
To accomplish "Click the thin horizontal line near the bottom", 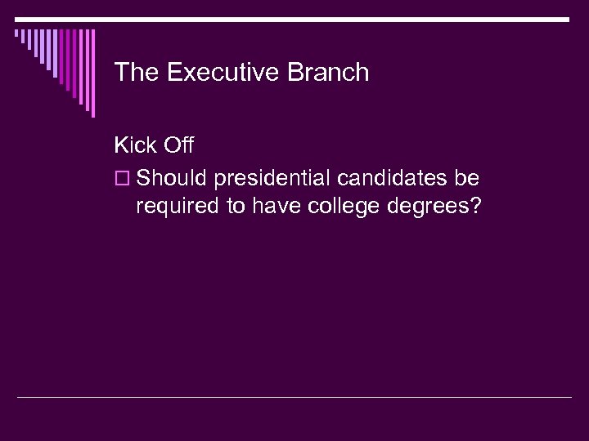I will [x=294, y=397].
